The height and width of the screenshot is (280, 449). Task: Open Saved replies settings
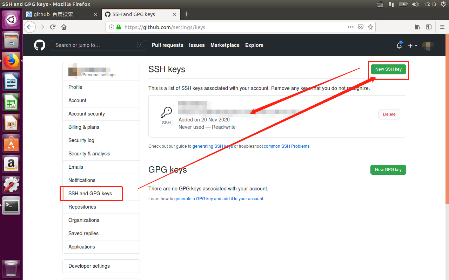click(x=101, y=233)
